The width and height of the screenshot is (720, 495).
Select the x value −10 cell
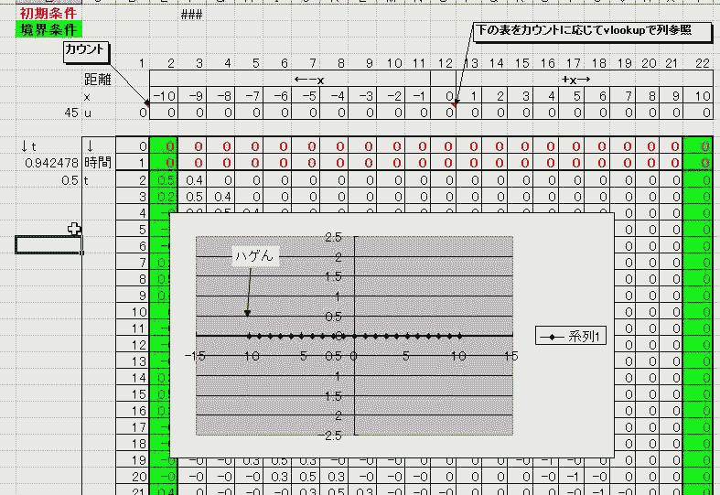pos(164,95)
